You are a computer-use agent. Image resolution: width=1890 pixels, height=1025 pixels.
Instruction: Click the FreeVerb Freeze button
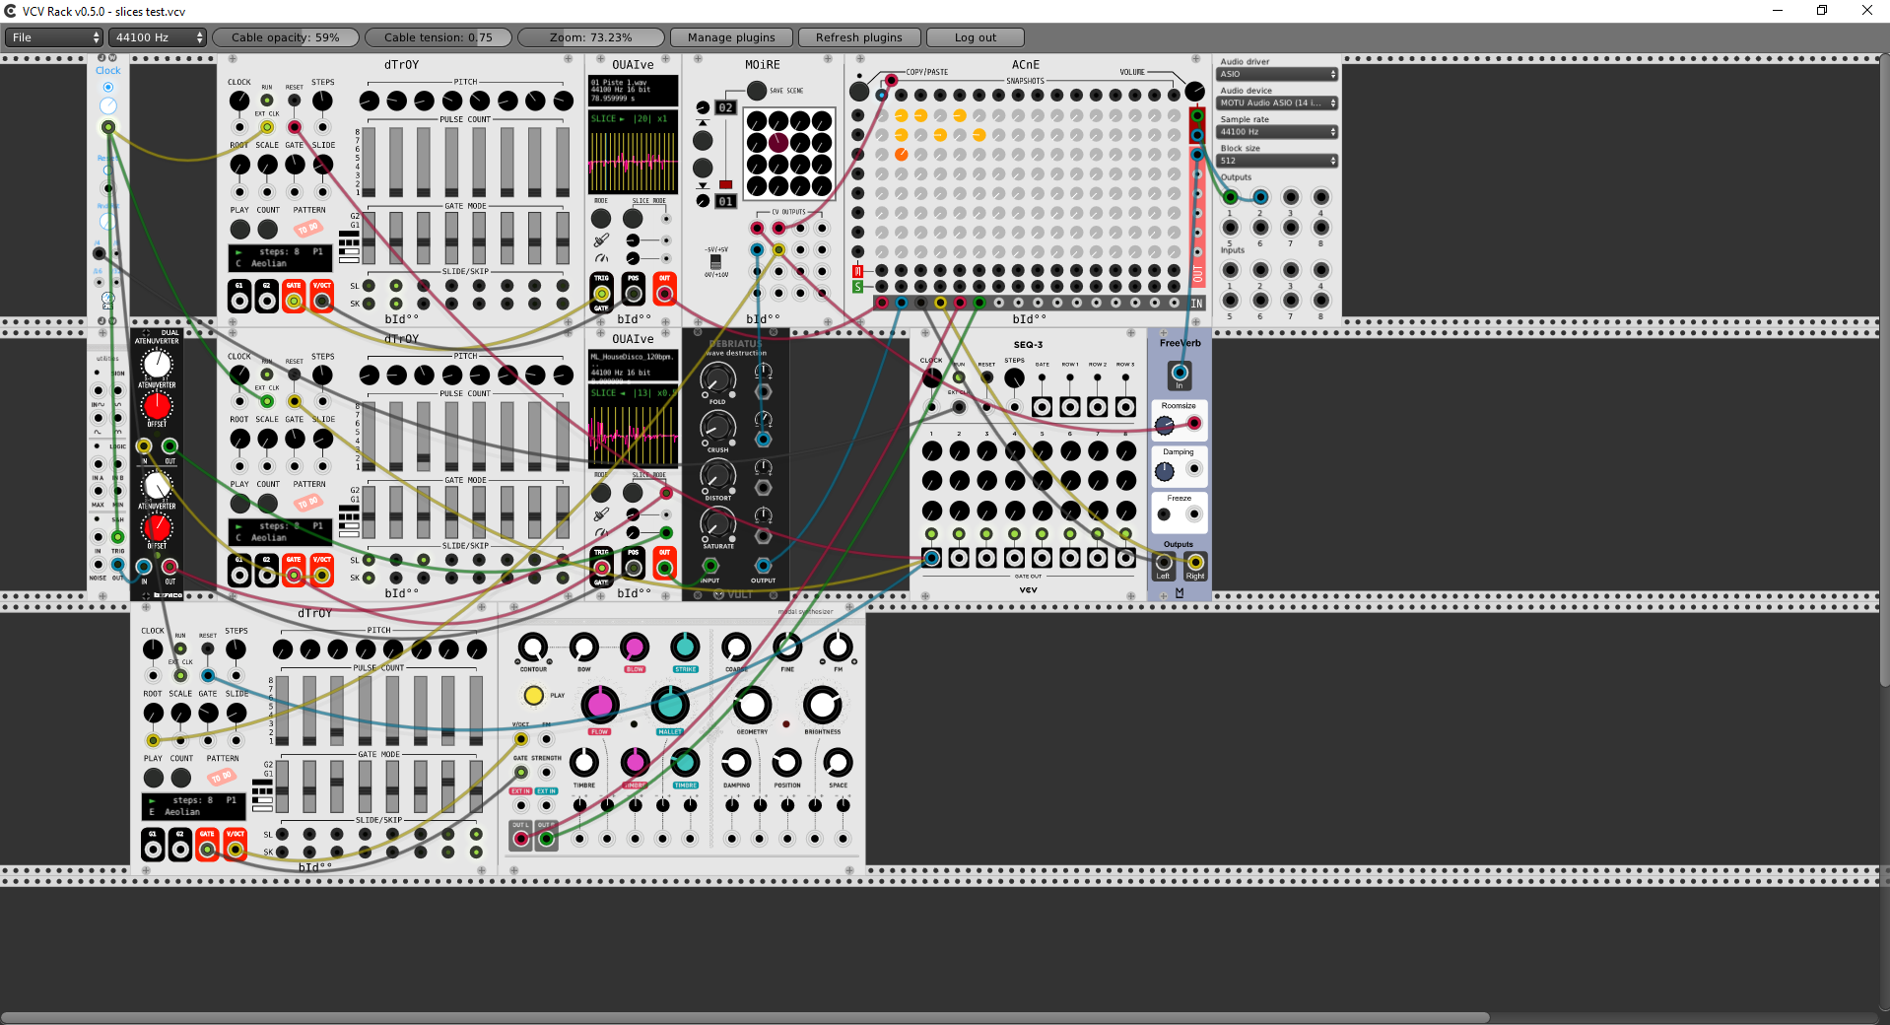(x=1164, y=514)
